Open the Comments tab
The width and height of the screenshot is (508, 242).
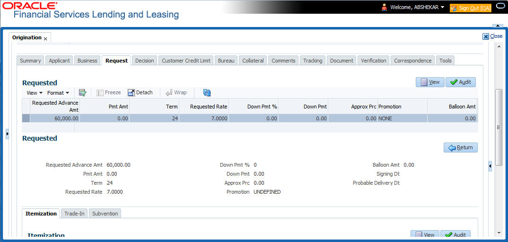(x=283, y=61)
